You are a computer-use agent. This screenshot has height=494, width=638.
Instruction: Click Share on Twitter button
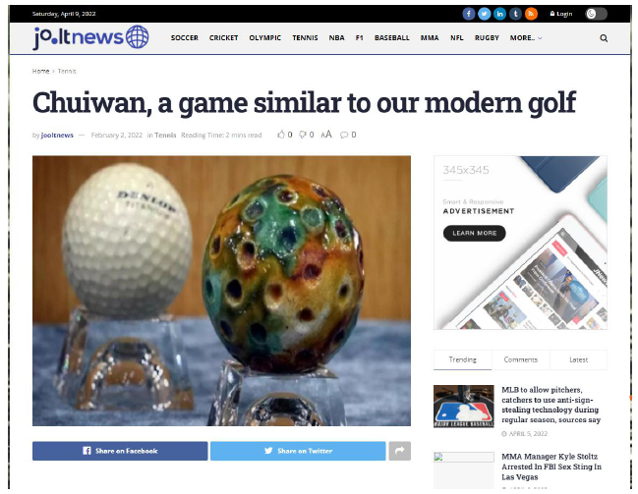[x=298, y=451]
